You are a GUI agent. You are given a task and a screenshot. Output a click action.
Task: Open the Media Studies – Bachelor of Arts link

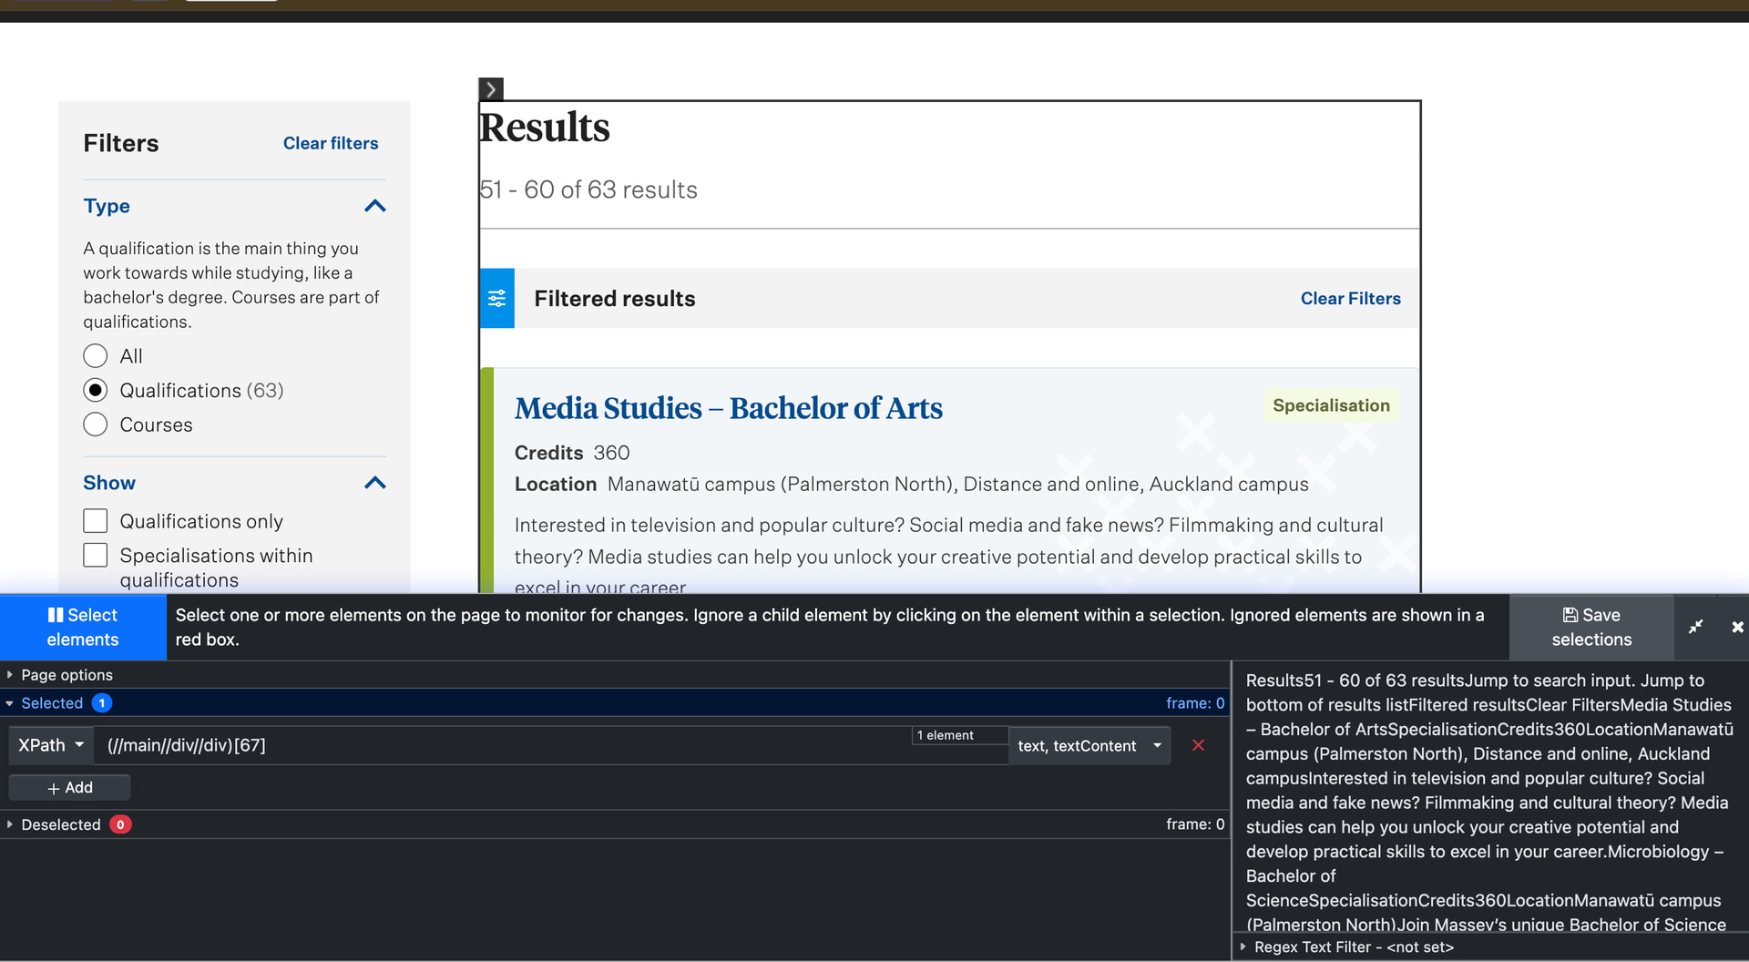(x=728, y=408)
